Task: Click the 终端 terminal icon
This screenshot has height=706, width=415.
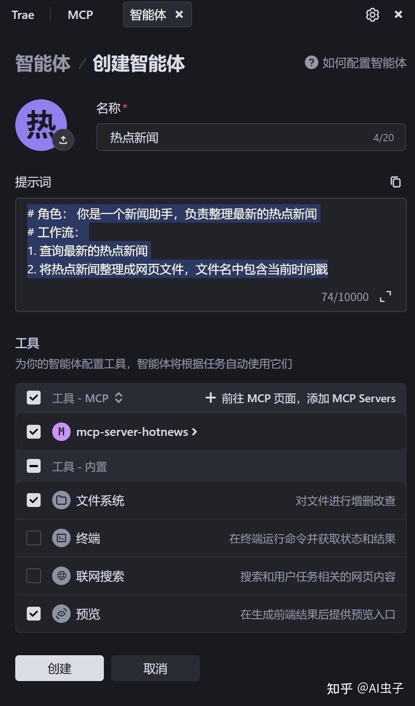Action: pos(61,537)
